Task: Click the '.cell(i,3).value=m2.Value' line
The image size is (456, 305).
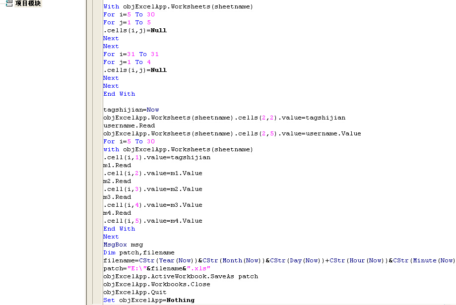Action: [153, 189]
